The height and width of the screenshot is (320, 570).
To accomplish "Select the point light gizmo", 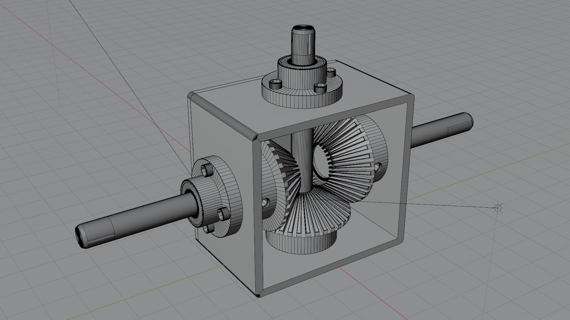I will [x=498, y=208].
